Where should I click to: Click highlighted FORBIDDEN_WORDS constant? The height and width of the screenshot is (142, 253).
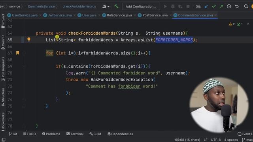coord(174,40)
